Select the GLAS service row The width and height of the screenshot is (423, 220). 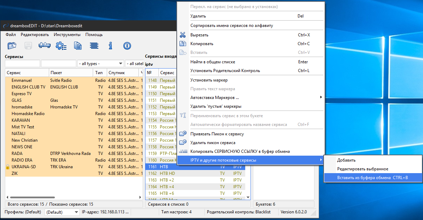pyautogui.click(x=74, y=100)
